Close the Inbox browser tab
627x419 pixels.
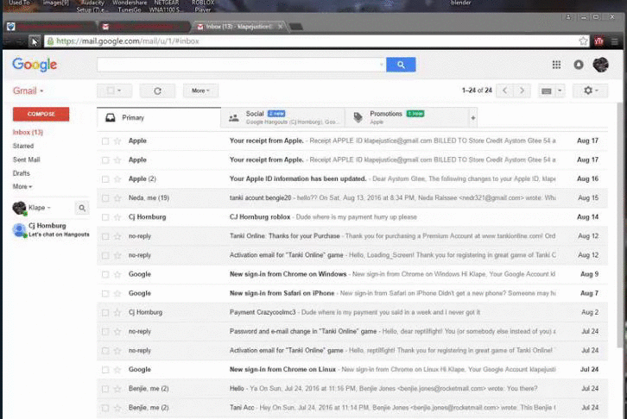pos(281,27)
